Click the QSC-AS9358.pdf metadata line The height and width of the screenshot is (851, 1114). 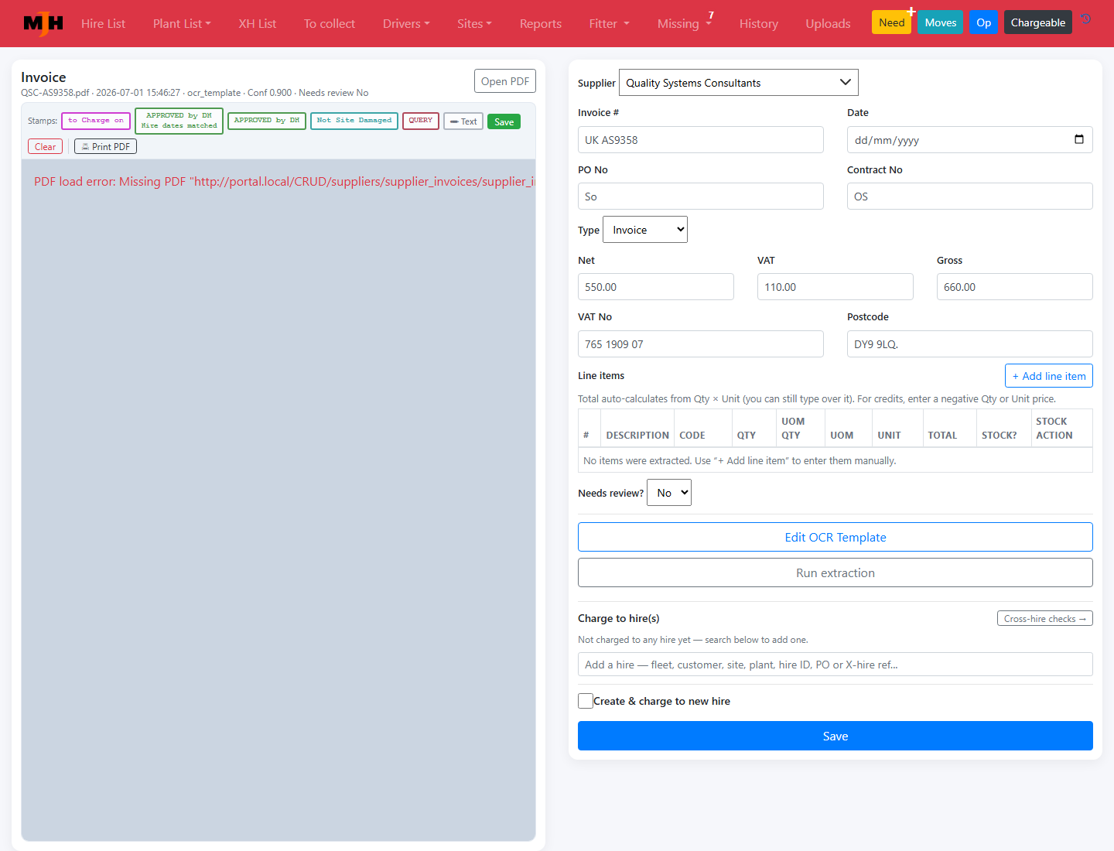(x=194, y=93)
